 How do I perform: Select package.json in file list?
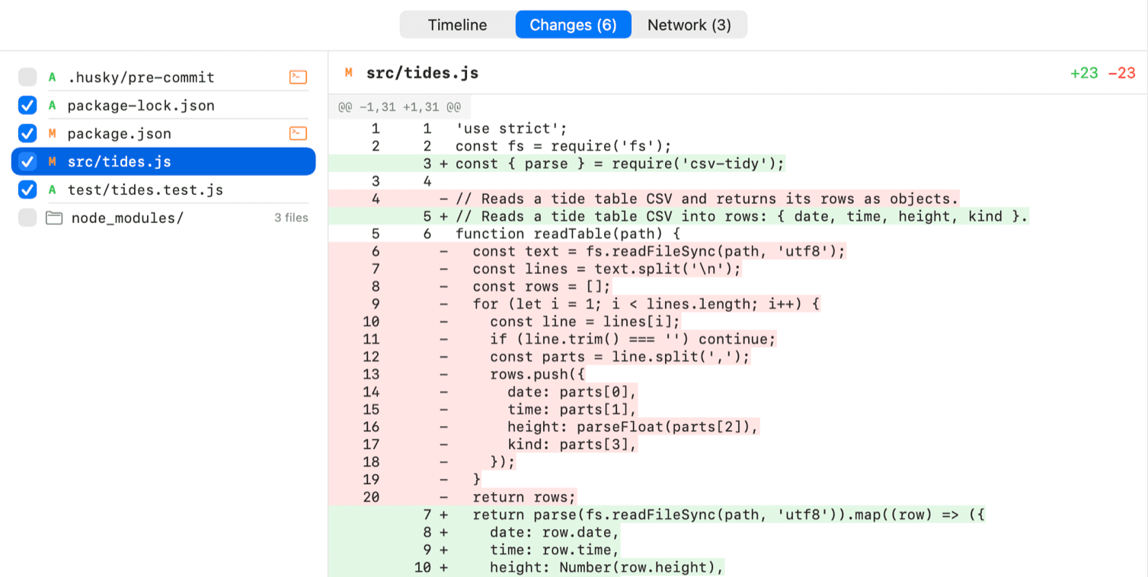coord(119,133)
